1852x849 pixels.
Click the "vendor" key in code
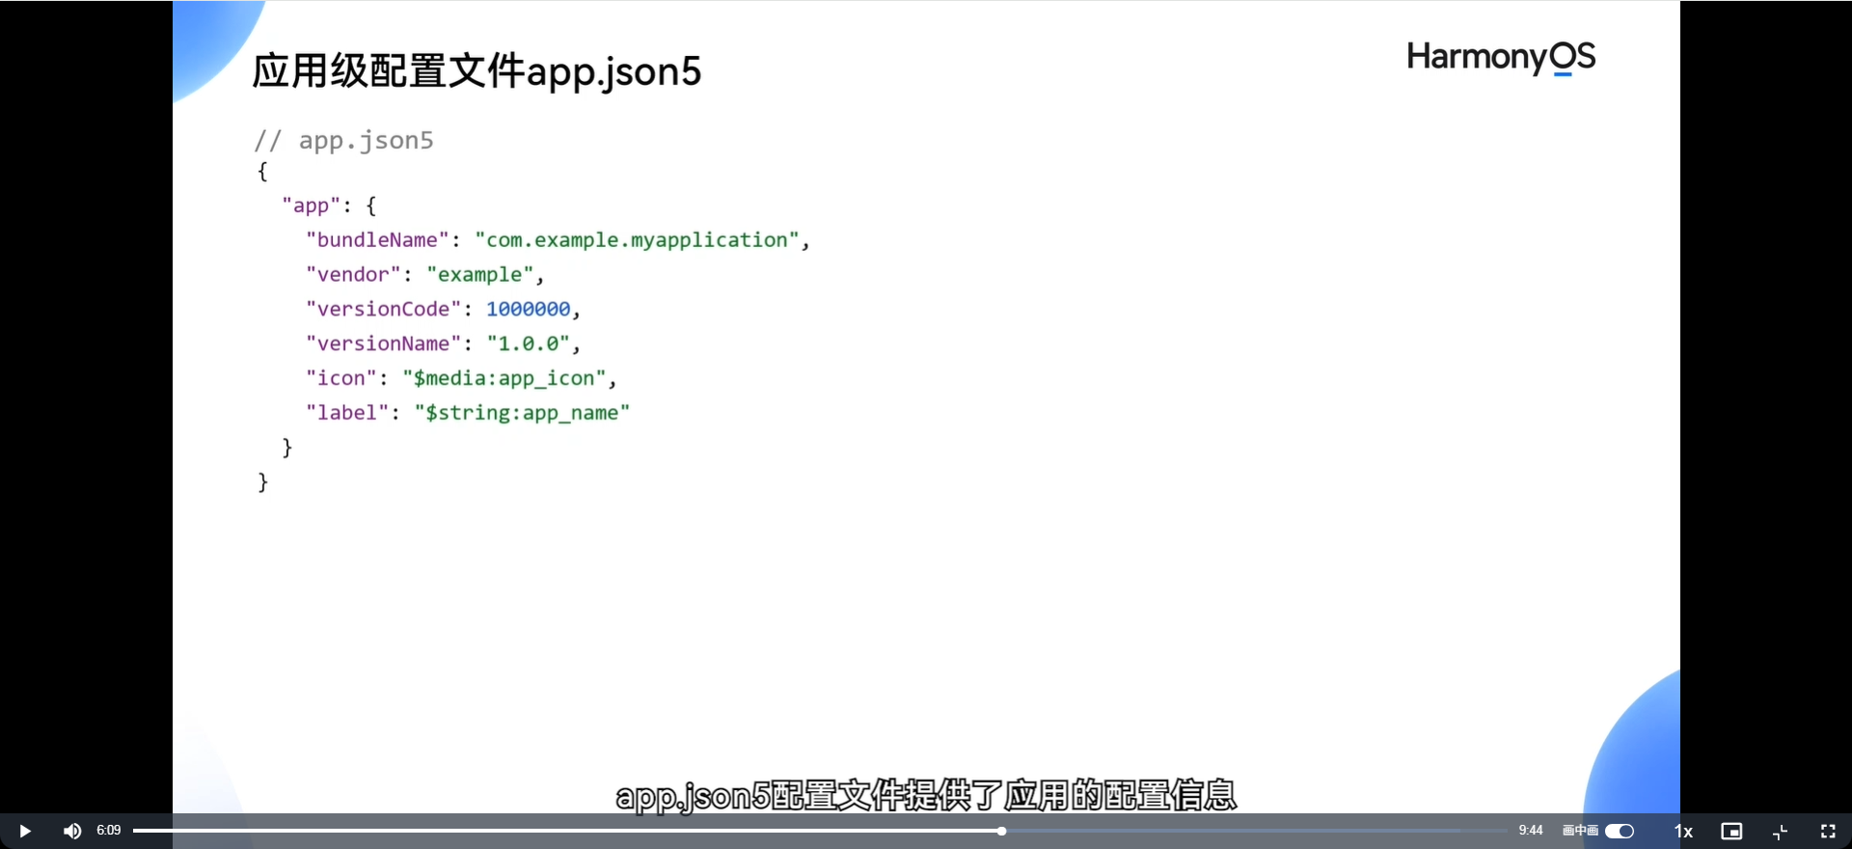click(x=353, y=275)
